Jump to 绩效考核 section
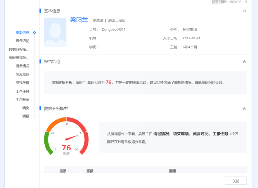The height and width of the screenshot is (188, 258). [x=22, y=83]
